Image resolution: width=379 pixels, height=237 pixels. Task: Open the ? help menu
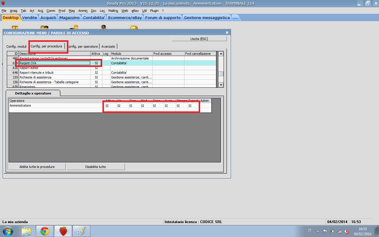[x=163, y=11]
